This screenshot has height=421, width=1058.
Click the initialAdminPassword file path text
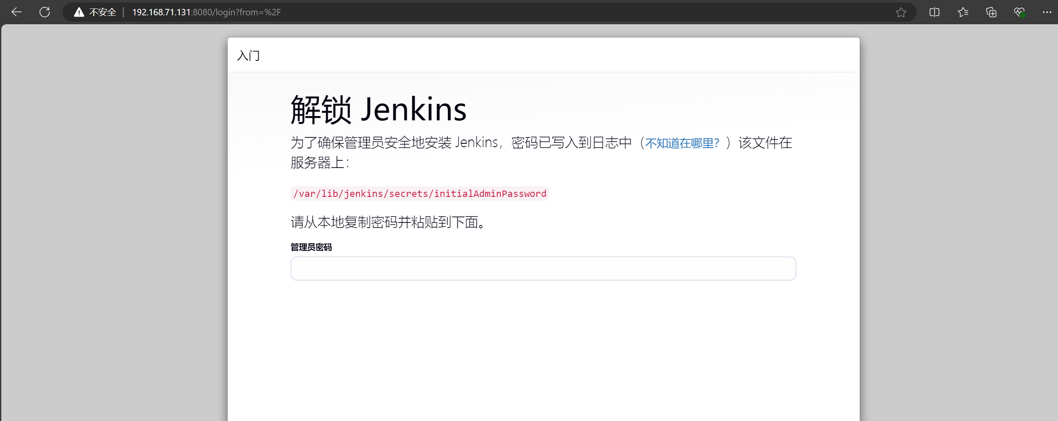pos(420,193)
